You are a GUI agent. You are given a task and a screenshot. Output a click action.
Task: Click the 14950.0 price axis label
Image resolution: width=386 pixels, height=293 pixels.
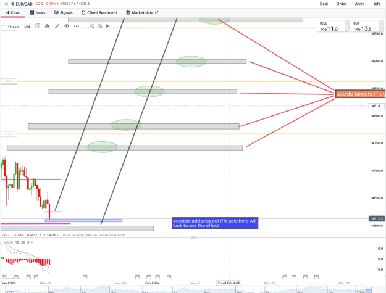[x=376, y=33]
